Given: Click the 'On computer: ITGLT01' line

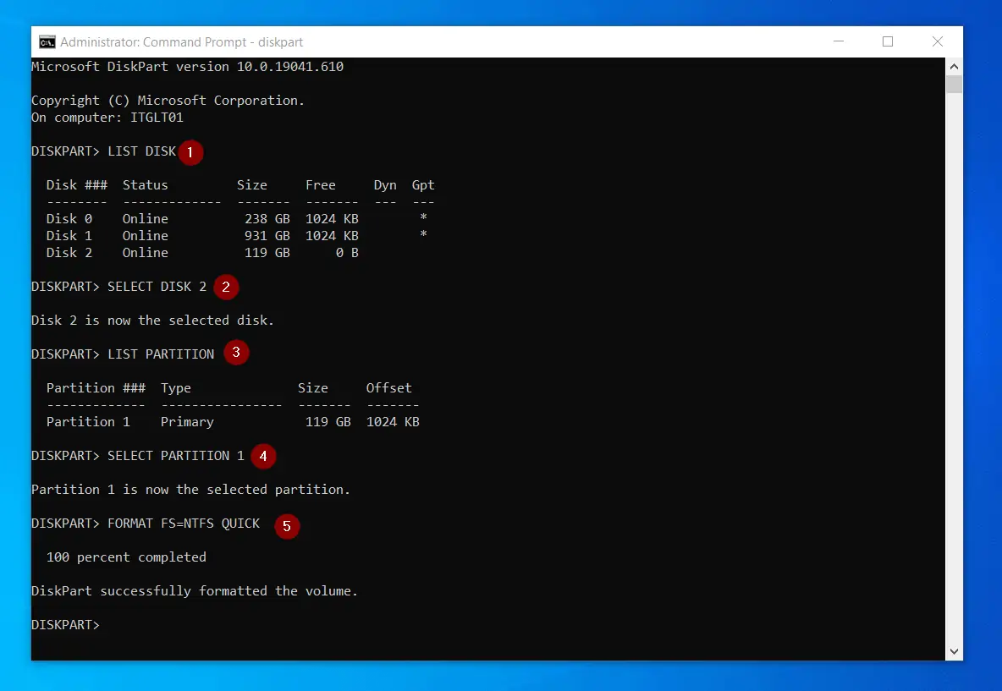Looking at the screenshot, I should pyautogui.click(x=107, y=118).
